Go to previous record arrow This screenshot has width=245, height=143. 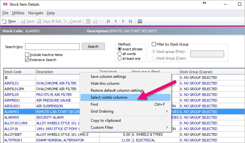(x=115, y=21)
